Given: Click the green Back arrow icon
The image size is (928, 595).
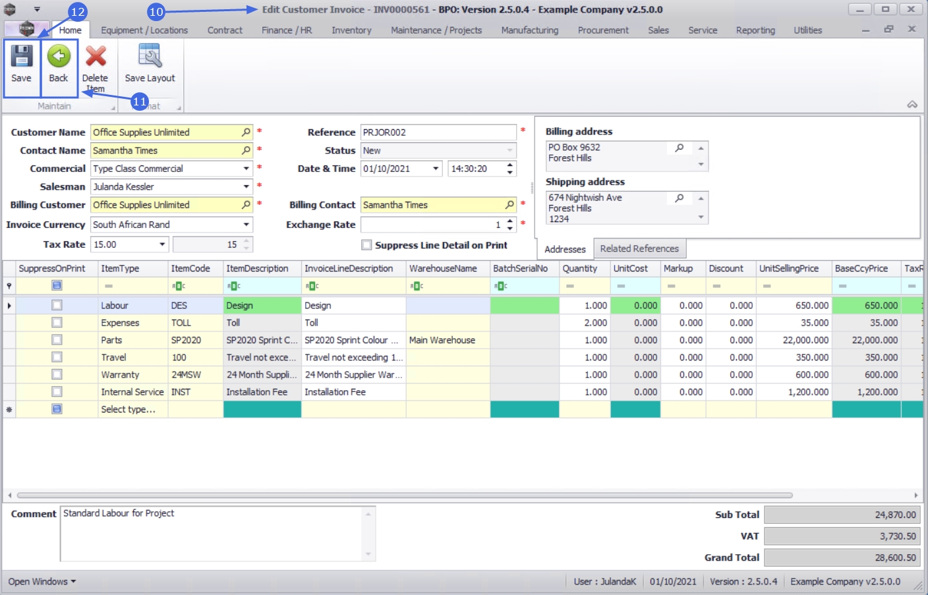Looking at the screenshot, I should click(x=59, y=57).
